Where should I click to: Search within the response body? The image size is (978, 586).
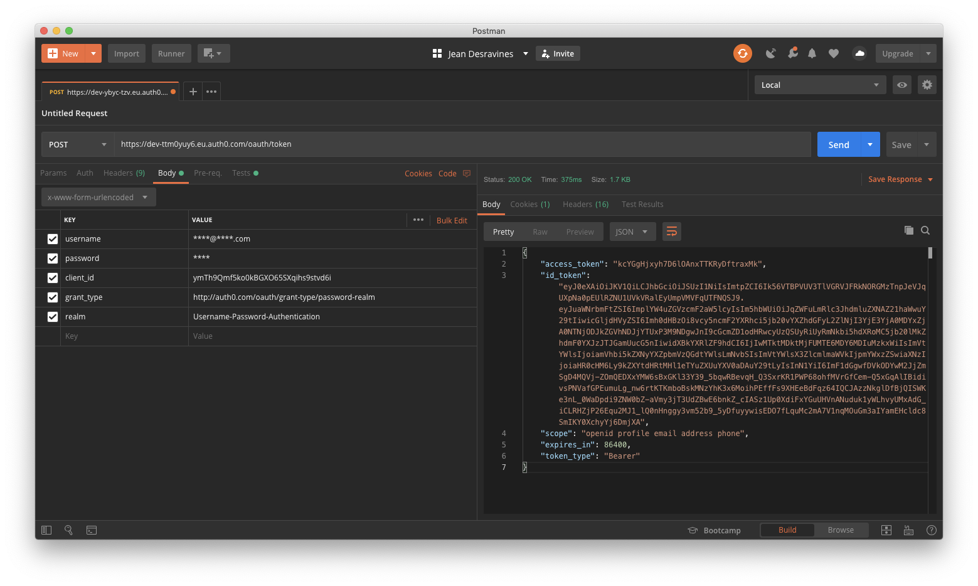pos(925,230)
